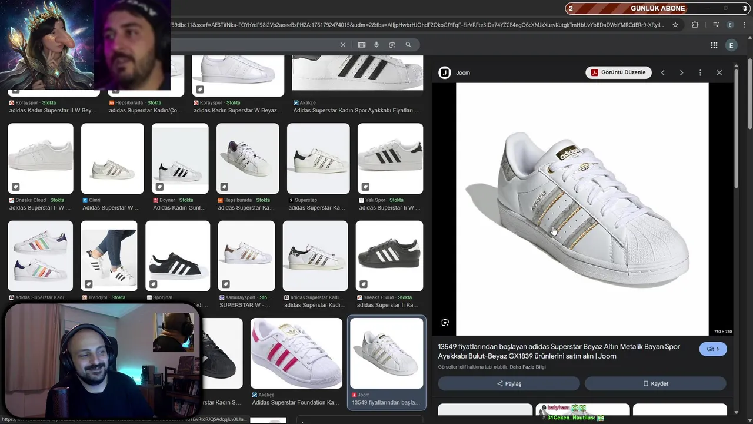Open the Cimri sneaker thumbnail
This screenshot has width=753, height=424.
click(x=112, y=158)
